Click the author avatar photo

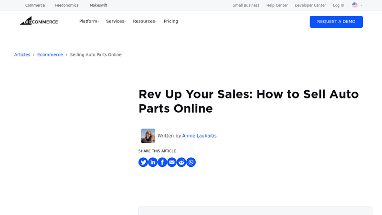[x=148, y=136]
